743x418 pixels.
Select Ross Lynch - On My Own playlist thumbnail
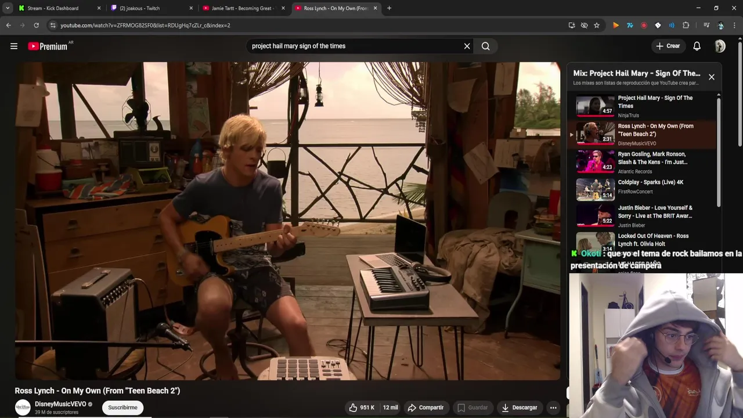click(595, 134)
